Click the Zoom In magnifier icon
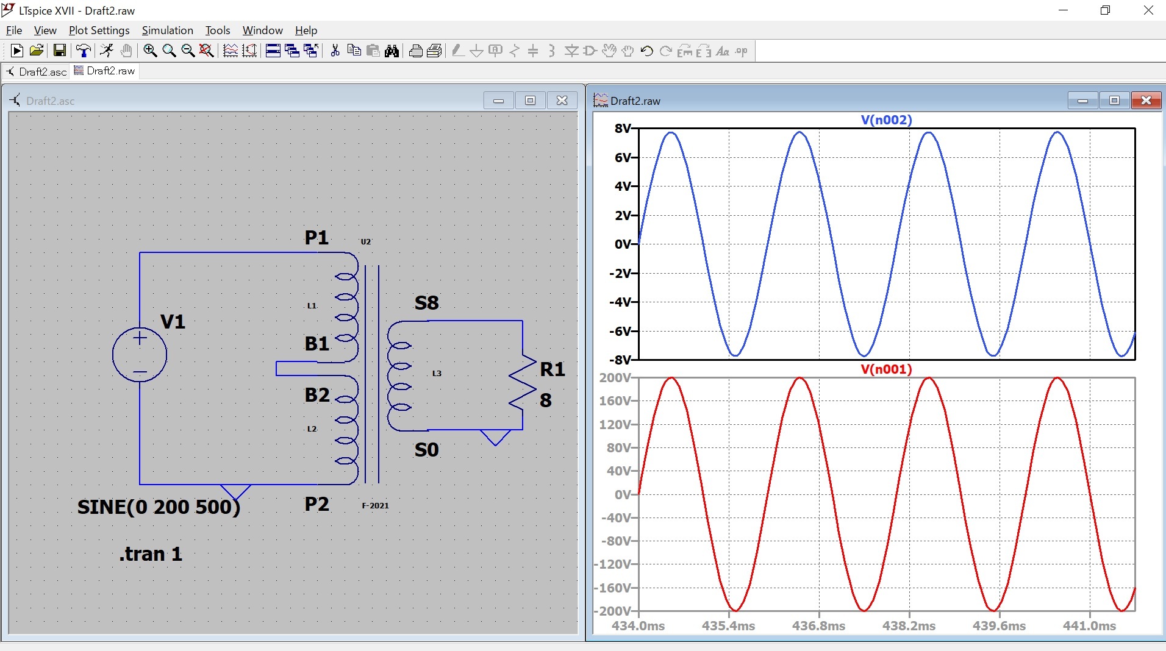The height and width of the screenshot is (651, 1166). click(x=150, y=51)
